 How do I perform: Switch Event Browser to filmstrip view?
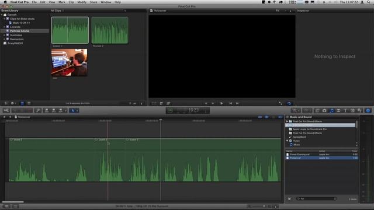pos(22,103)
